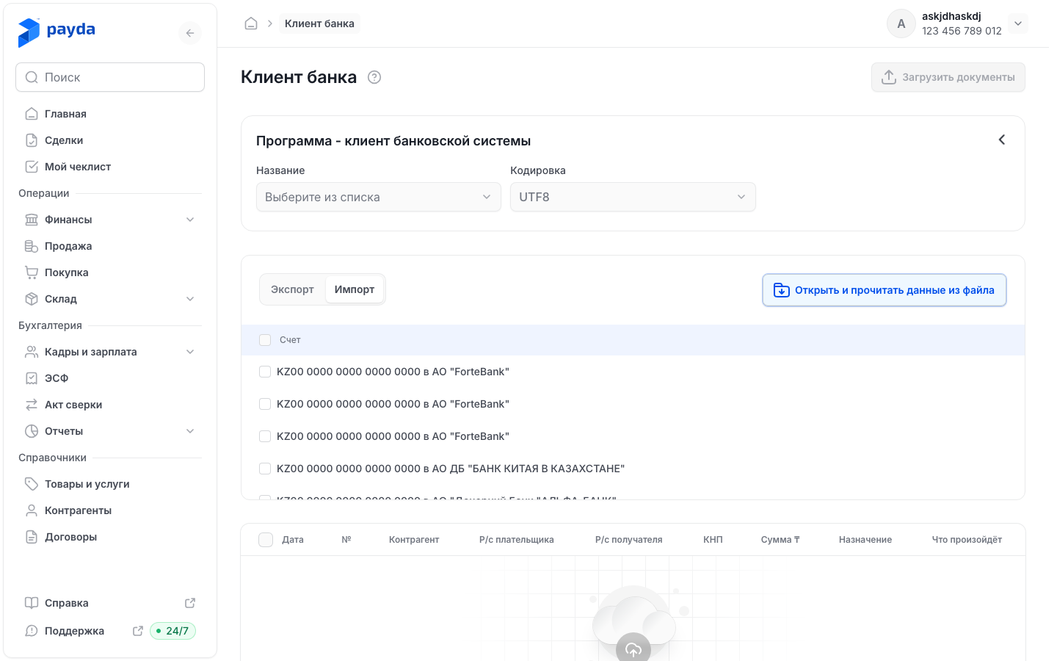The height and width of the screenshot is (661, 1057).
Task: Click the Продажа coins icon
Action: coord(32,246)
